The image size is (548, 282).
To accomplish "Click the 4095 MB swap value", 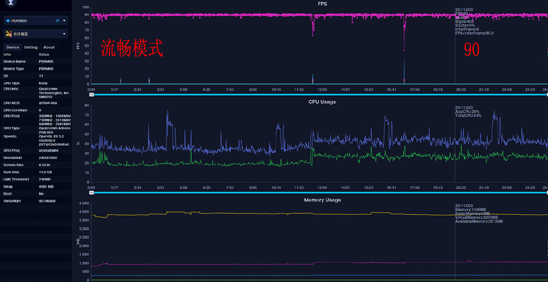I will (46, 186).
